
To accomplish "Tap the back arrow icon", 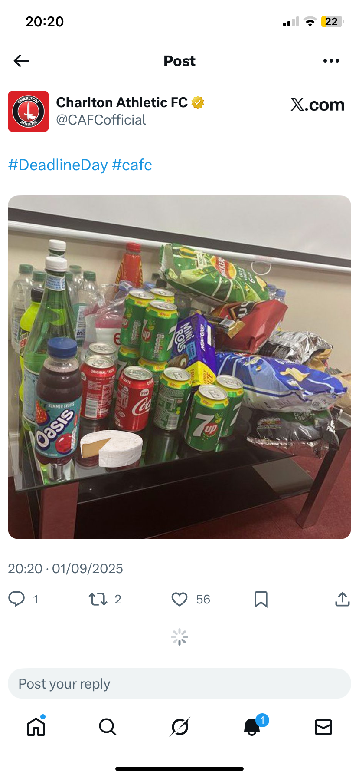I will (x=21, y=61).
